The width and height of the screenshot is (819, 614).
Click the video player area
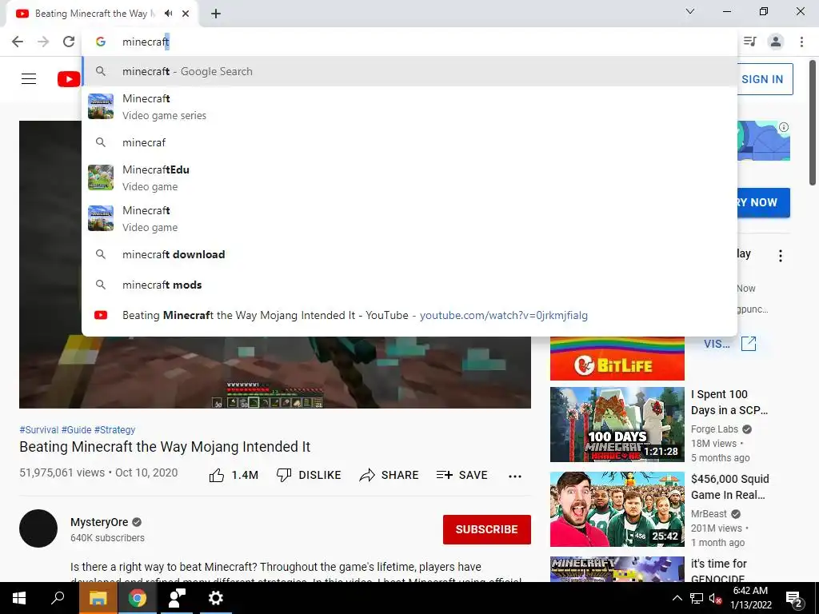pos(275,373)
